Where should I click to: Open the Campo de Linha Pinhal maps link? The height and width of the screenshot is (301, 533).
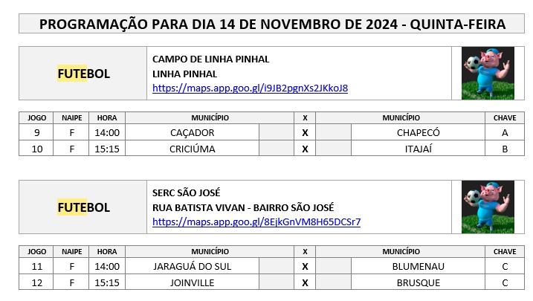point(250,88)
